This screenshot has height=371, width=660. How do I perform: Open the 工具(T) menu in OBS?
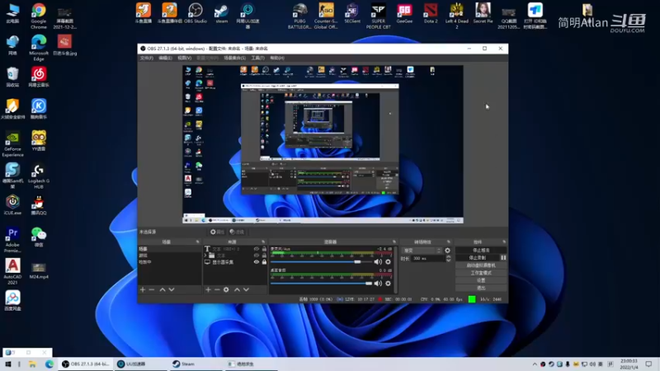click(257, 58)
